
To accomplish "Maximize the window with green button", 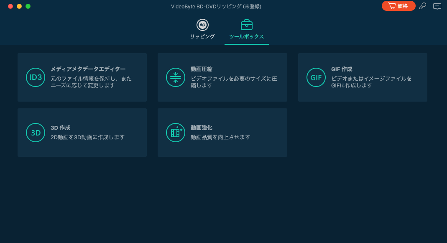I will point(28,6).
